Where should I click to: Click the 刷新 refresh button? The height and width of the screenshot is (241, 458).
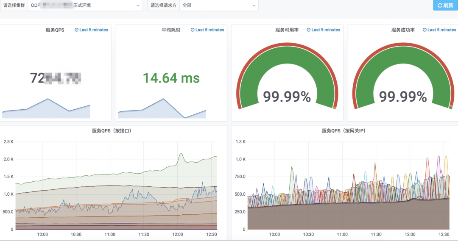point(445,5)
